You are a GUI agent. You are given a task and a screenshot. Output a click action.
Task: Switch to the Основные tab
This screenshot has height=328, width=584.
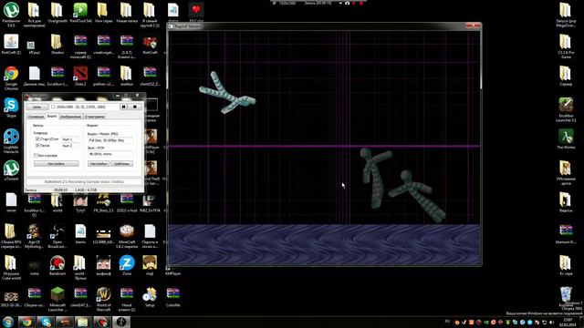pos(36,117)
